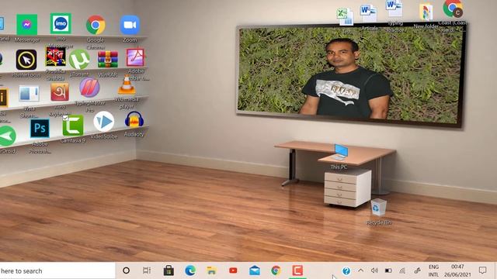497x279 pixels.
Task: Open Cortana from the taskbar
Action: [126, 270]
